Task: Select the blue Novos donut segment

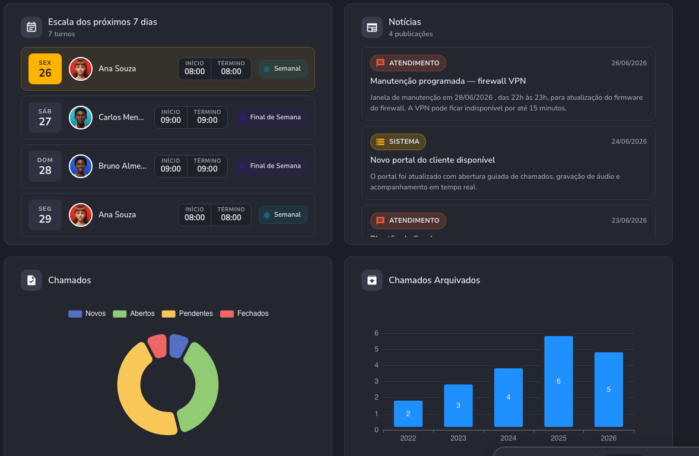Action: (x=178, y=346)
